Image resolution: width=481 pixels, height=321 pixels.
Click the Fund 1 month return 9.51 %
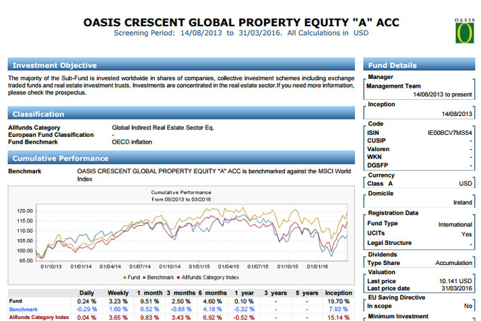[150, 301]
